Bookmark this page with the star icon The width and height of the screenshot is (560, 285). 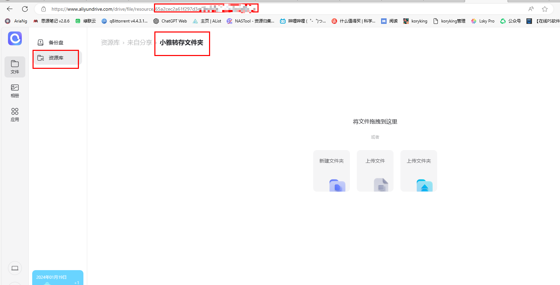pos(545,9)
